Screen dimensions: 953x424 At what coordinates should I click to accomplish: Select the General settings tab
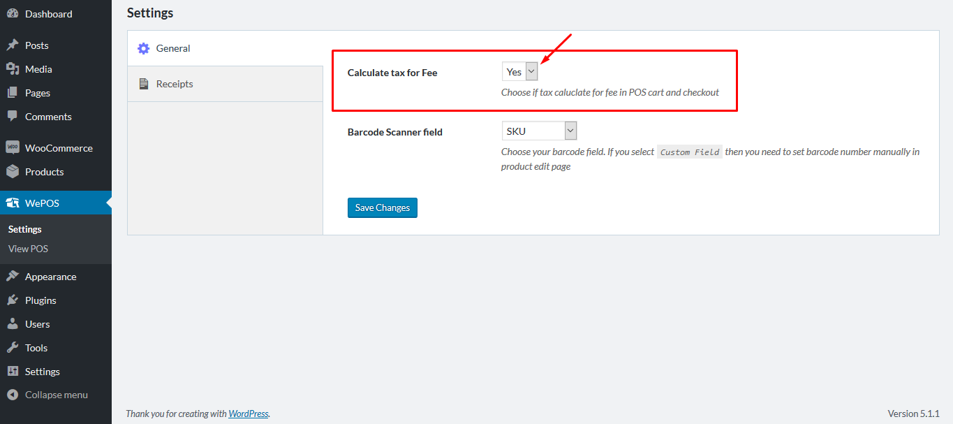[x=173, y=48]
